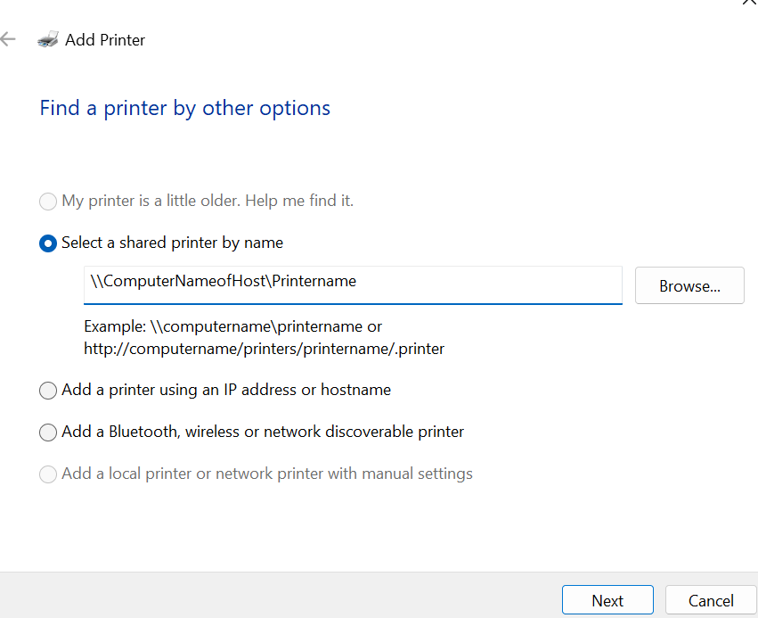Open the Browse... dialog for printers

click(x=689, y=285)
